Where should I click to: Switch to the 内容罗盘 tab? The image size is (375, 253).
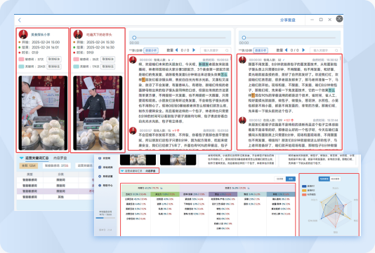(x=60, y=158)
